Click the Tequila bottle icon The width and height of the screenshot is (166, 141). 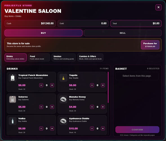[x=63, y=78]
